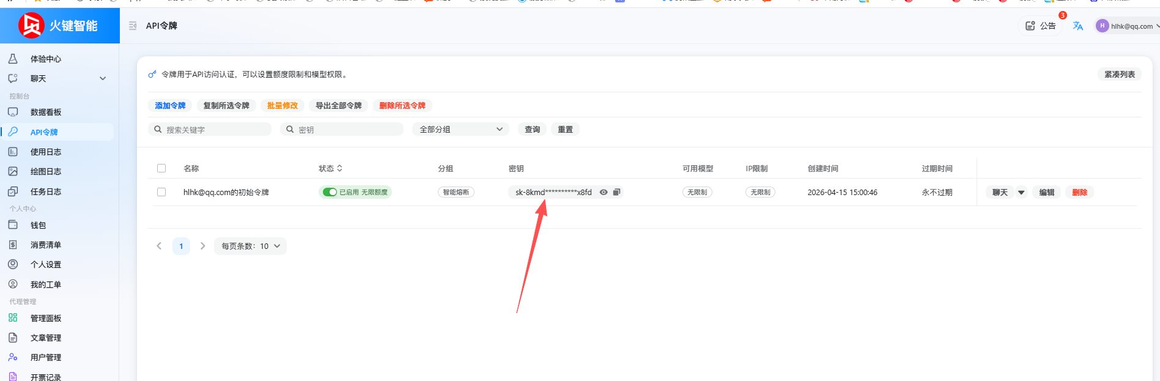
Task: Open 个人设置 menu item
Action: [46, 264]
